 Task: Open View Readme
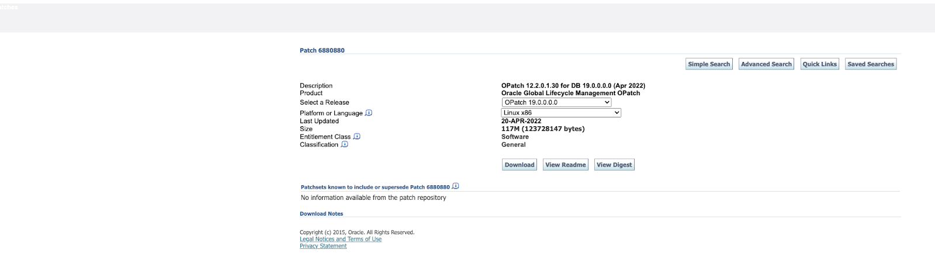coord(565,165)
